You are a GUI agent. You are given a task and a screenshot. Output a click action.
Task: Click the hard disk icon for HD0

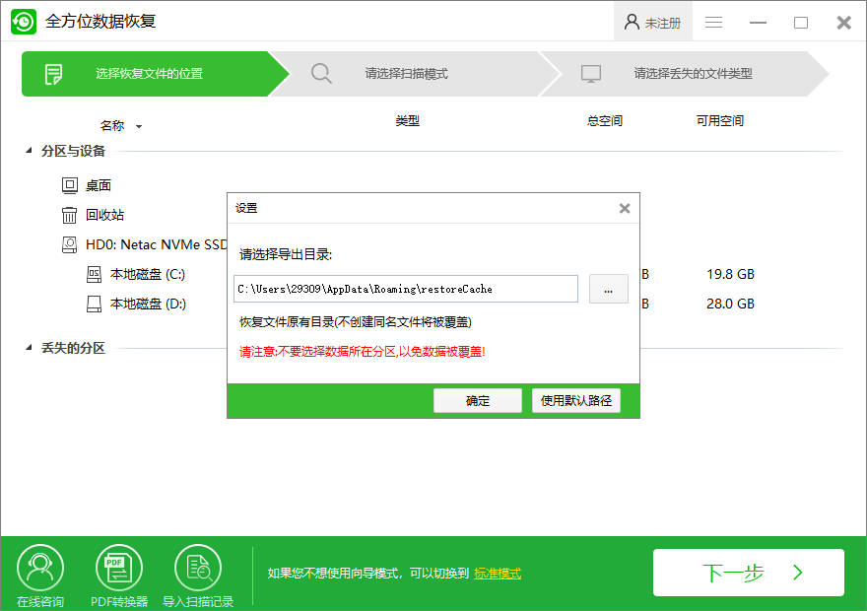point(70,244)
